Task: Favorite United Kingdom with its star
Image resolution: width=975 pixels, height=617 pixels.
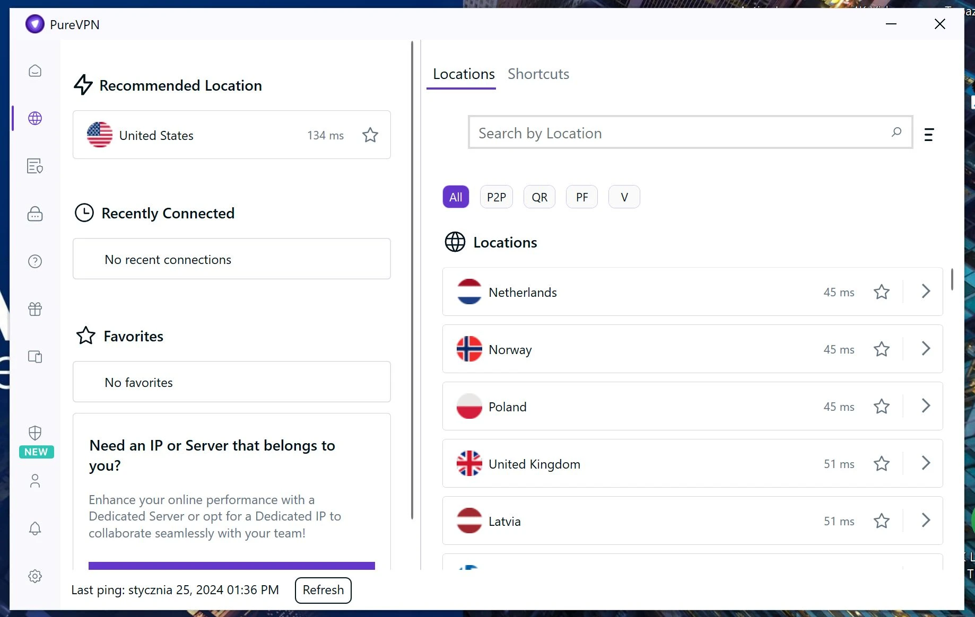Action: coord(882,463)
